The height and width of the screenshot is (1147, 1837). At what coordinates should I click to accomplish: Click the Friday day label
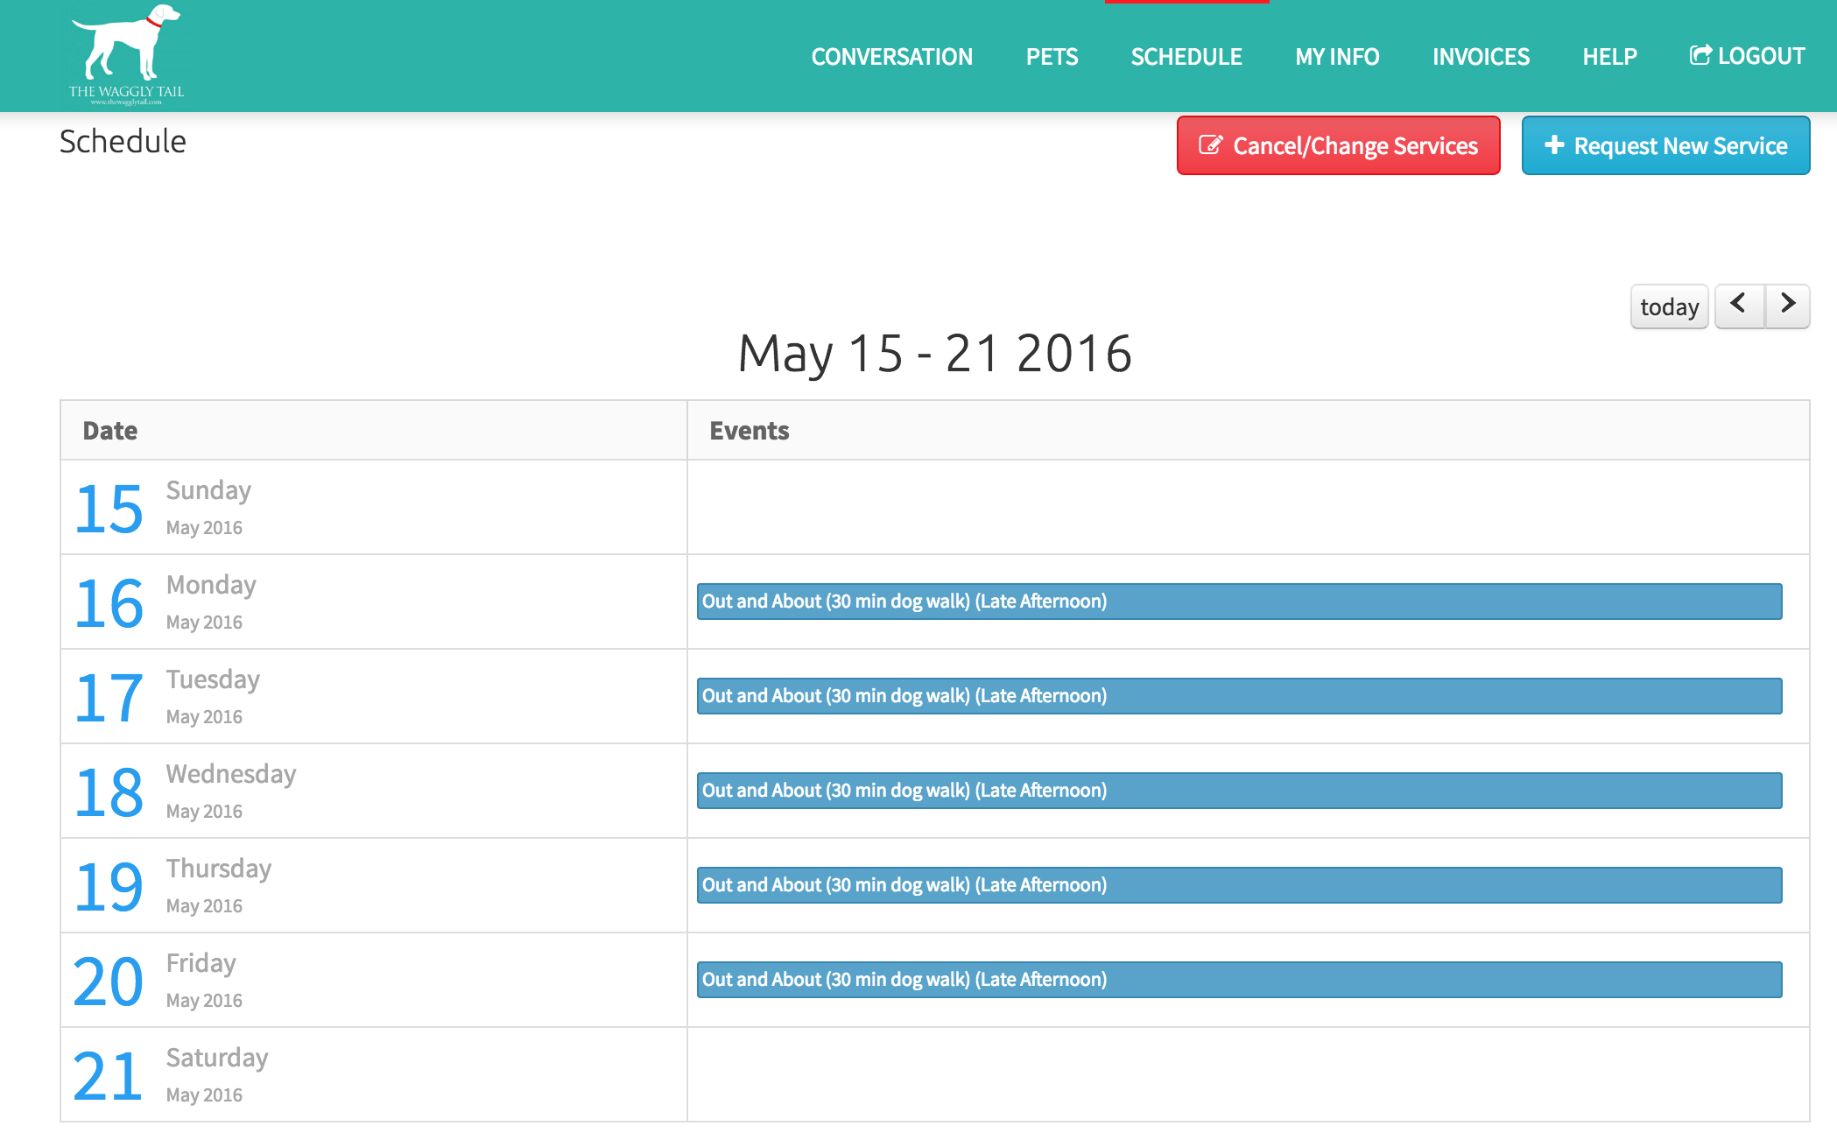(x=201, y=963)
